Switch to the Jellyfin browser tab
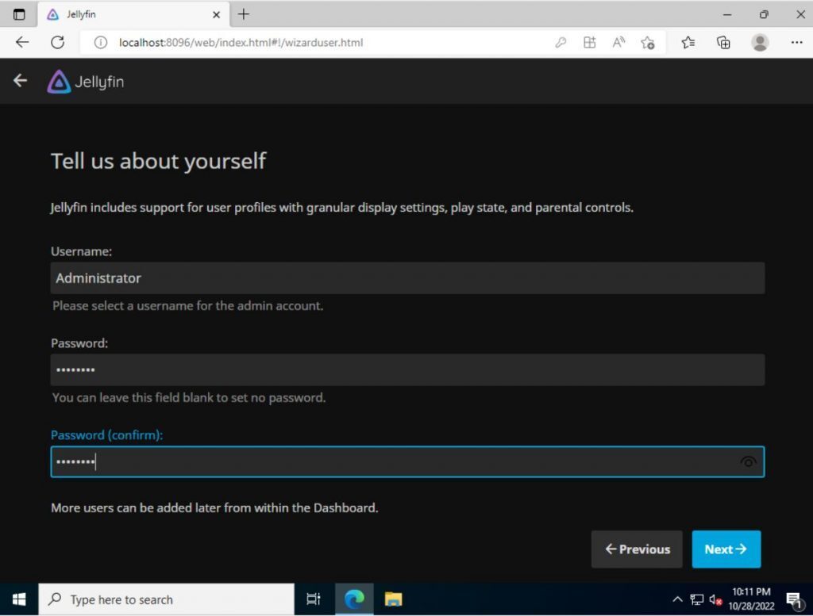Viewport: 813px width, 616px height. click(x=119, y=13)
